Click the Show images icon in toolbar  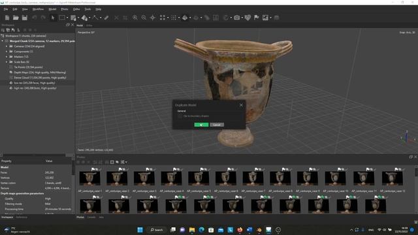[x=265, y=18]
